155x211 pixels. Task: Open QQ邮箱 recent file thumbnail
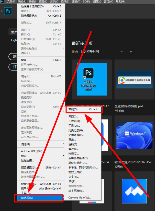135,79
